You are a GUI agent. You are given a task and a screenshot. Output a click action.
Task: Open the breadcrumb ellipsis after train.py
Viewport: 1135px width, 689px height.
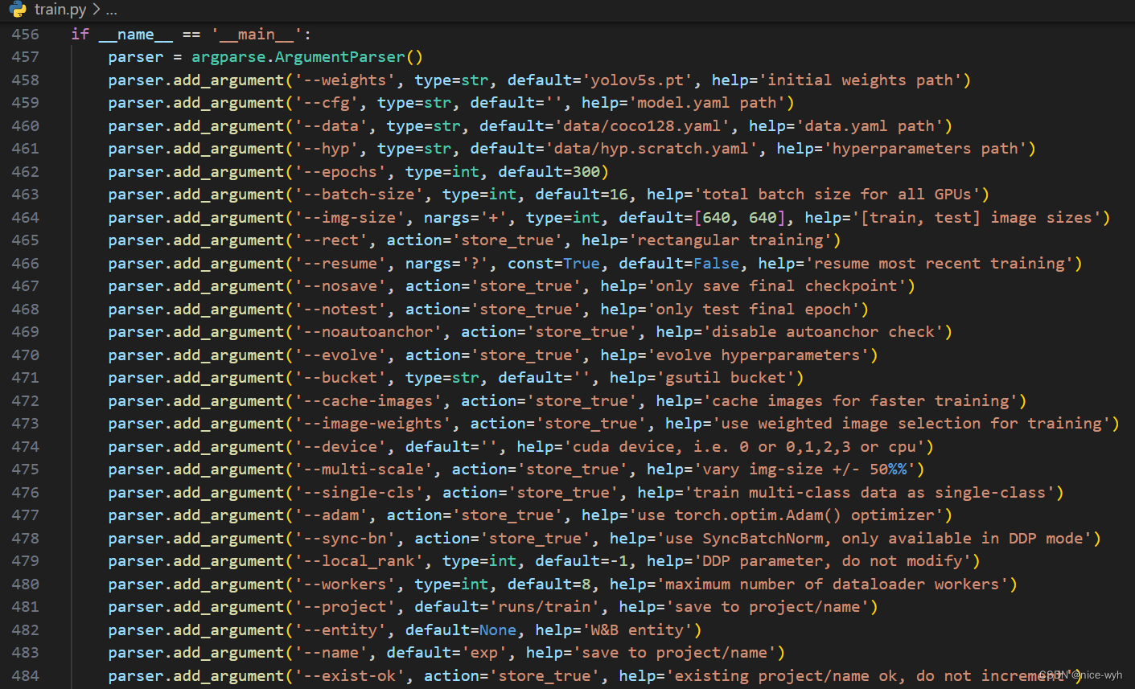(111, 10)
